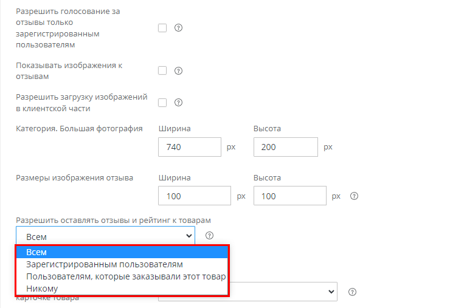Open help icon for showing review images
Viewport: 450px width, 308px height.
[178, 71]
